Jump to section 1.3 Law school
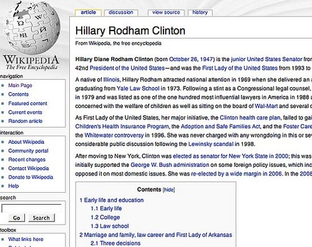The width and height of the screenshot is (312, 247). (110, 226)
